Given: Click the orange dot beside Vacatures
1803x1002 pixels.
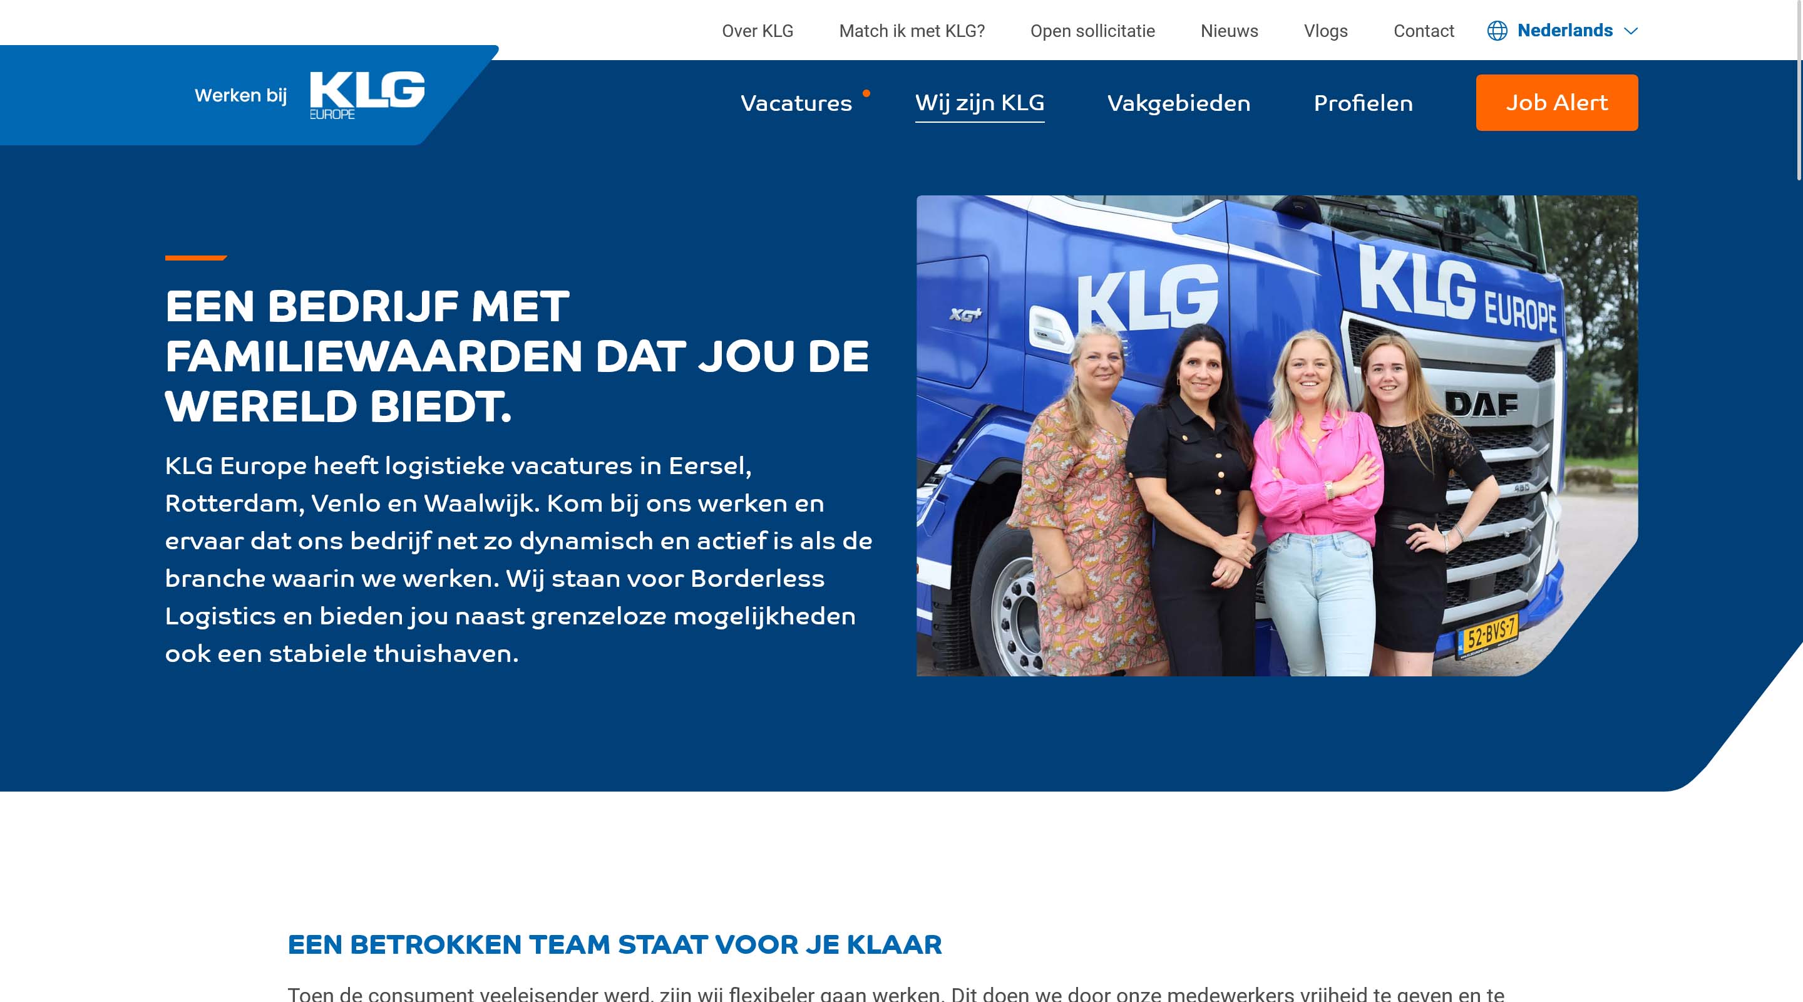Looking at the screenshot, I should click(x=866, y=93).
